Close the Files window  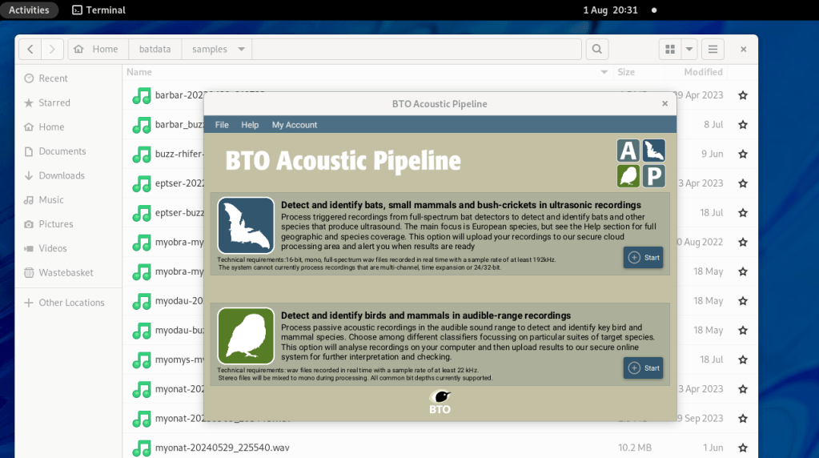[743, 49]
